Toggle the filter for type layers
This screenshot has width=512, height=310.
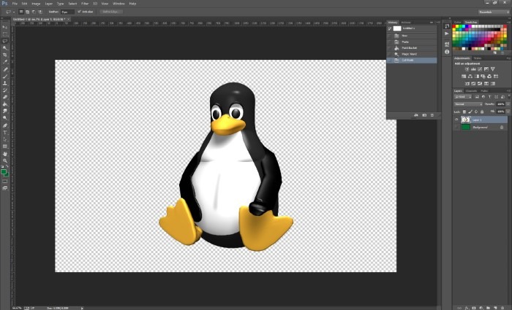490,97
